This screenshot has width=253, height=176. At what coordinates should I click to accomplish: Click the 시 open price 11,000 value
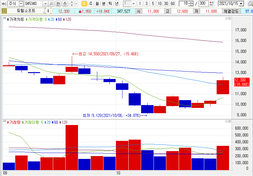click(153, 11)
